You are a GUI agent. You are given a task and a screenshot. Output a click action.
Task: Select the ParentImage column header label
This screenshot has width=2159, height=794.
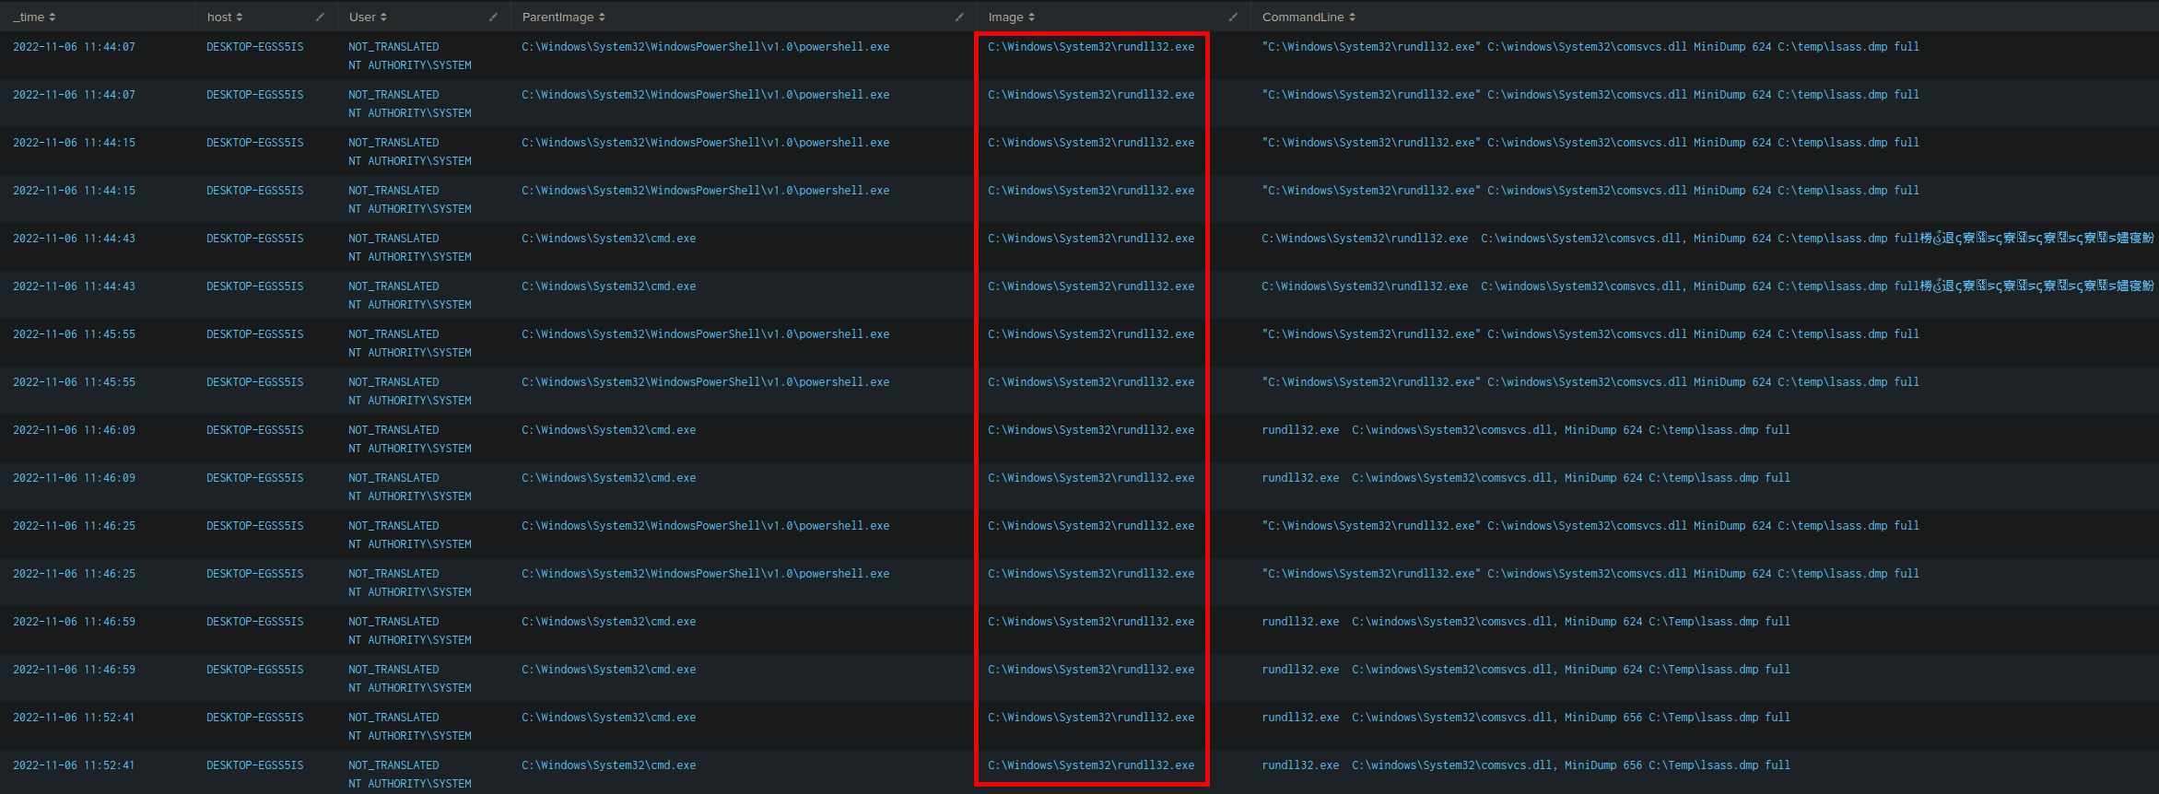(x=557, y=18)
